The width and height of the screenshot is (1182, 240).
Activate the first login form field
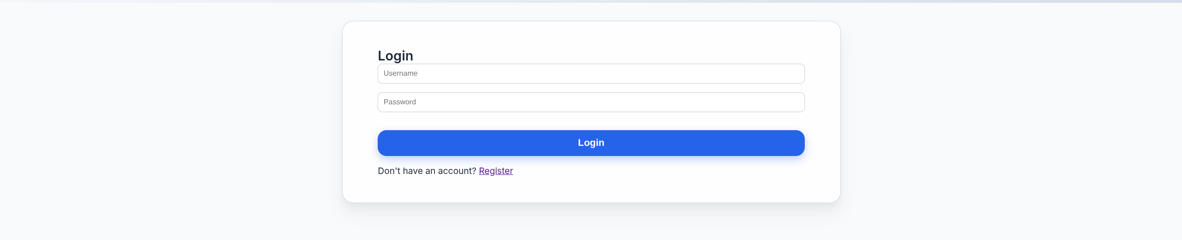point(591,74)
